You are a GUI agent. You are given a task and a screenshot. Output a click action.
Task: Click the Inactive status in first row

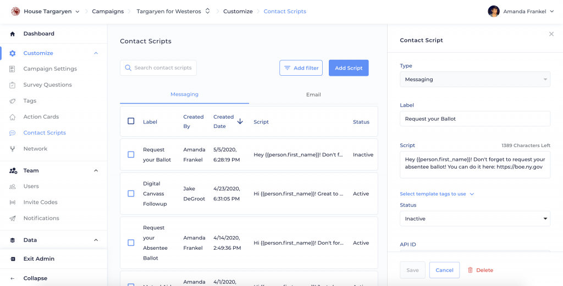[x=363, y=155]
